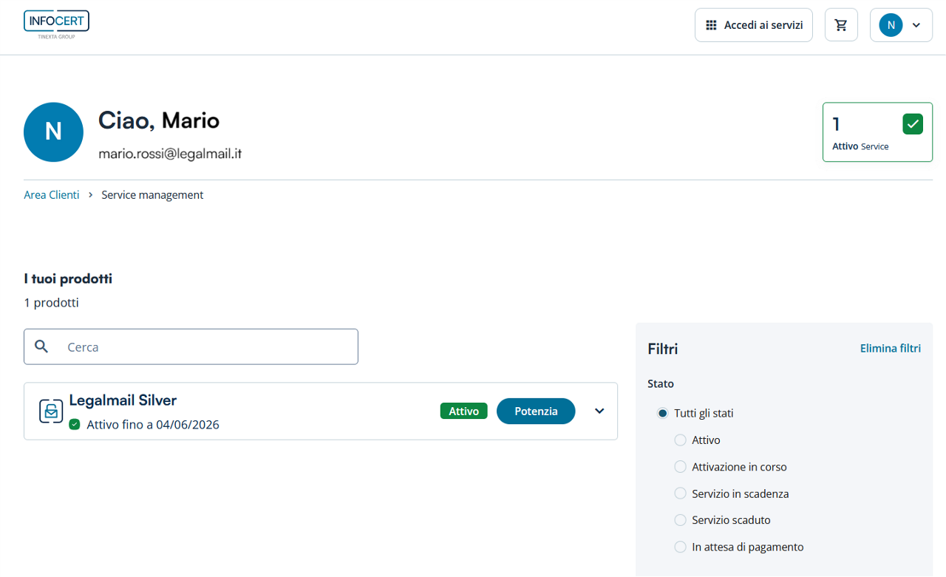This screenshot has width=946, height=577.
Task: Click the Attivo status badge
Action: click(463, 411)
